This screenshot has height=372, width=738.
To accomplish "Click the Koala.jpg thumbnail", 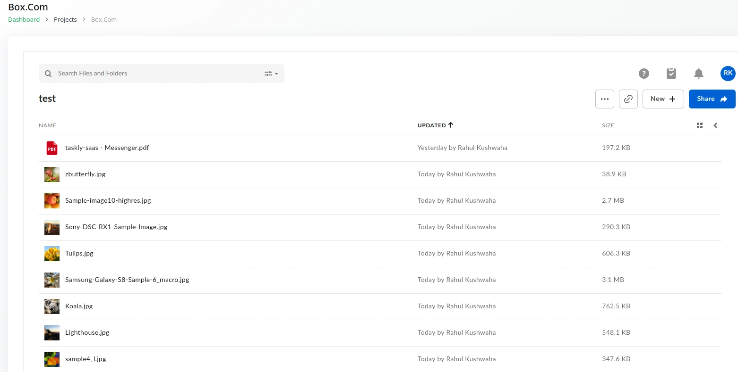I will click(52, 306).
